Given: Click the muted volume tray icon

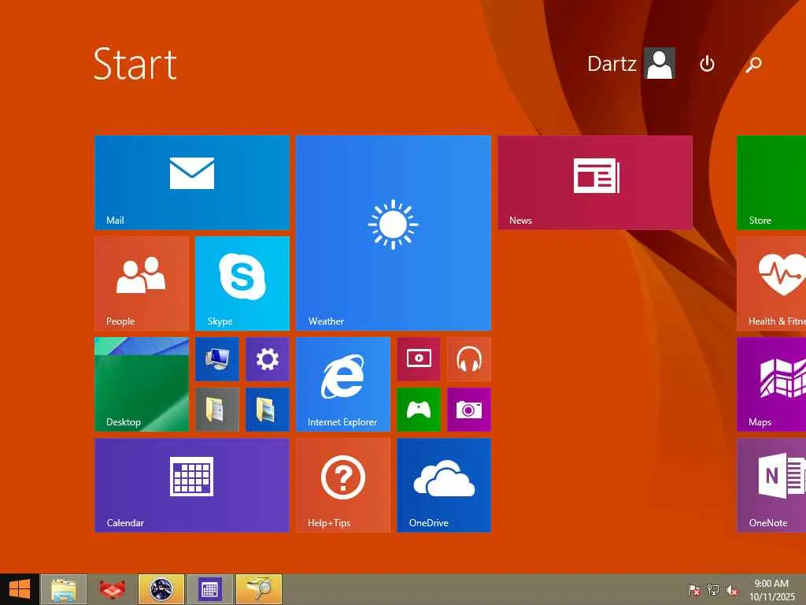Looking at the screenshot, I should point(732,589).
